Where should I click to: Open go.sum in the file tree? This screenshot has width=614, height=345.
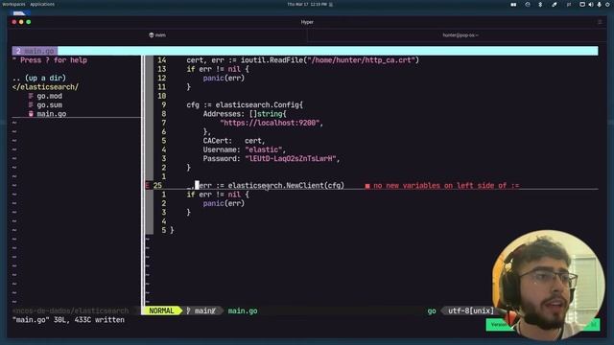49,104
